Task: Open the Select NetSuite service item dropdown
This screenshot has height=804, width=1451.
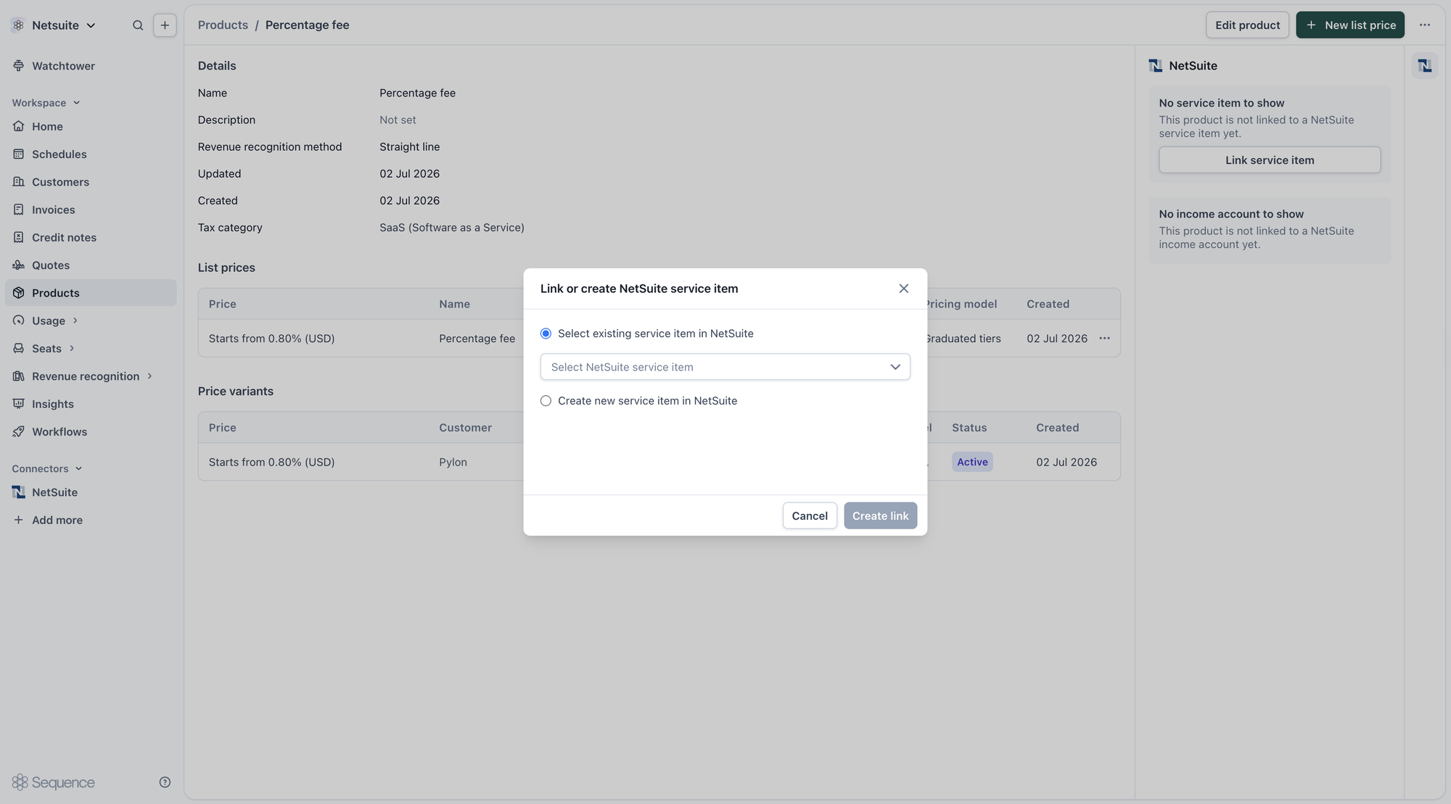Action: (x=725, y=367)
